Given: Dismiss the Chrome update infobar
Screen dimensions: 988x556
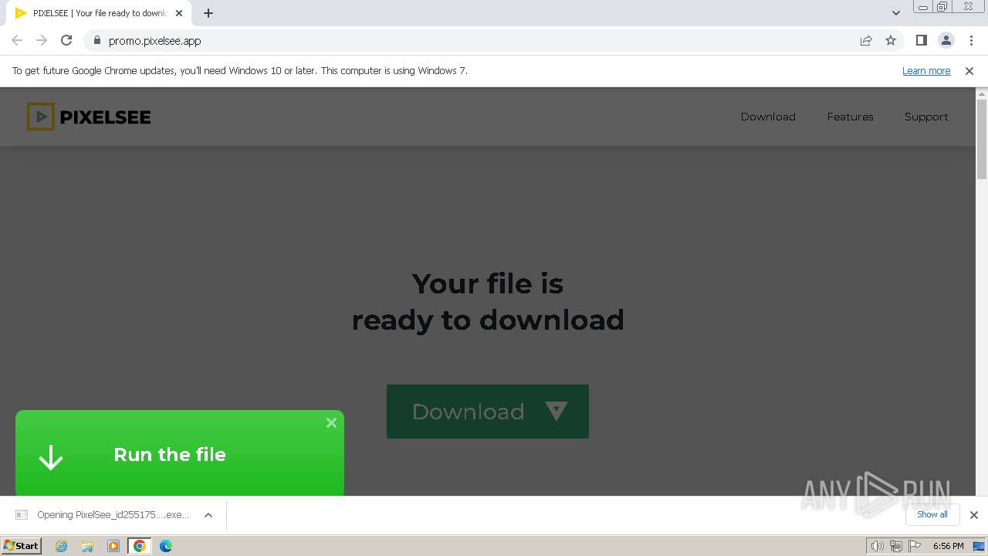Looking at the screenshot, I should (969, 70).
